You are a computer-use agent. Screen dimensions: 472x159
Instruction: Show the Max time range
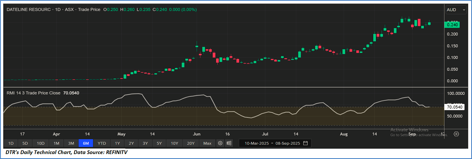[x=207, y=143]
